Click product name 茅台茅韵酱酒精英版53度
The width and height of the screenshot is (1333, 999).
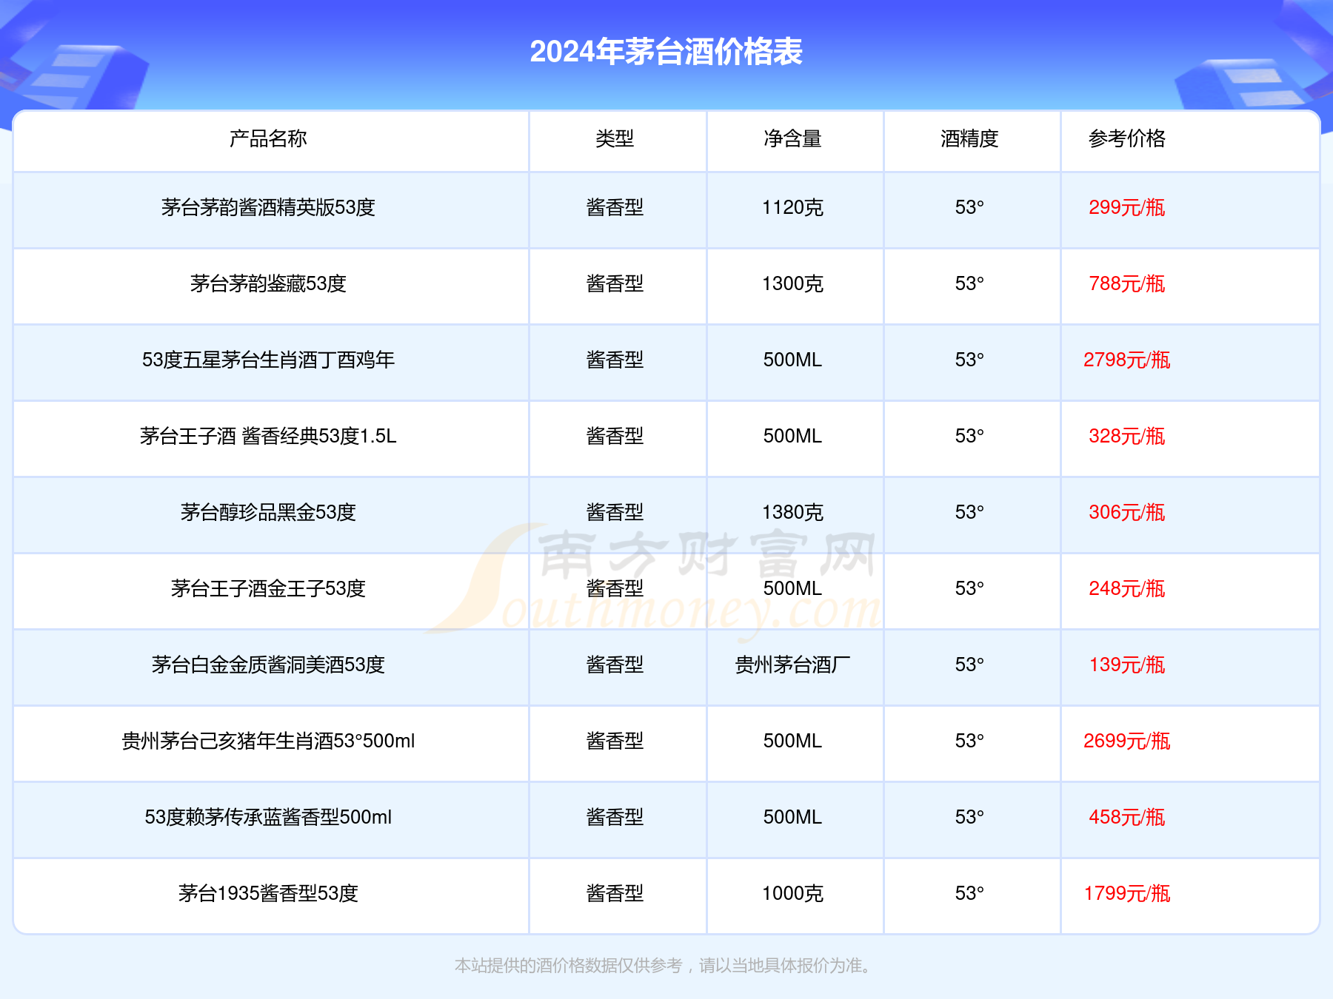coord(268,207)
